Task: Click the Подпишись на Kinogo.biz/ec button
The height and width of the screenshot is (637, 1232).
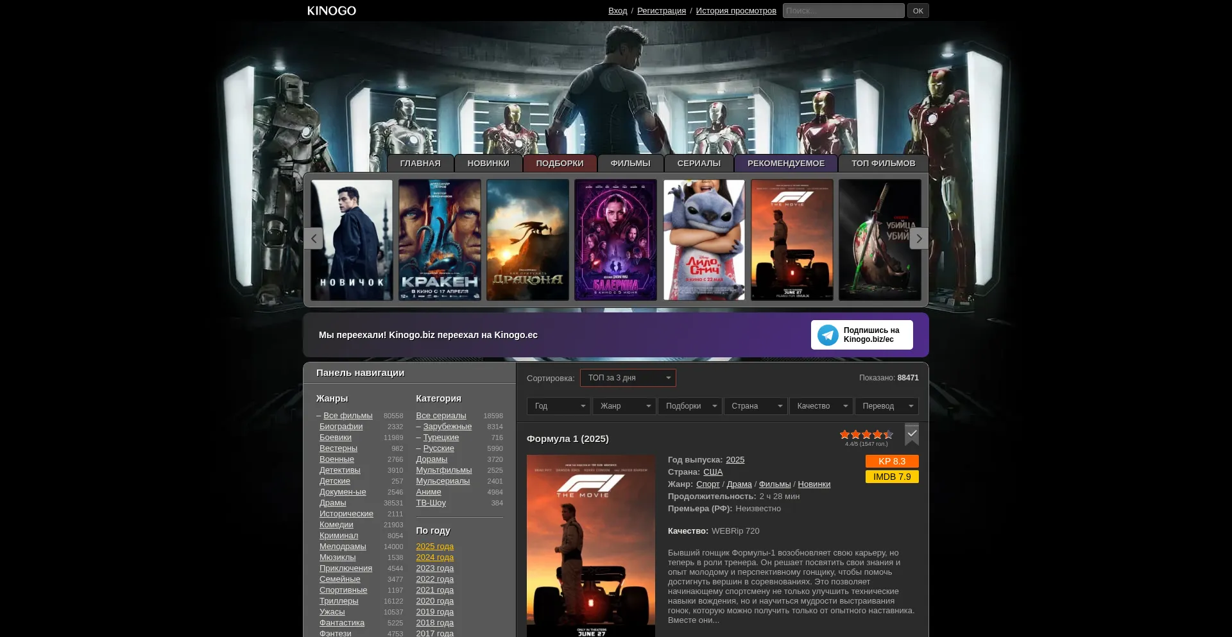Action: (x=862, y=335)
